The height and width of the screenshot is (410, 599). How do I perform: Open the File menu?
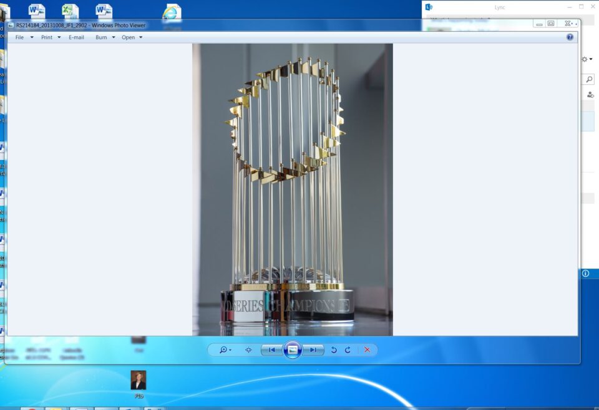tap(19, 37)
